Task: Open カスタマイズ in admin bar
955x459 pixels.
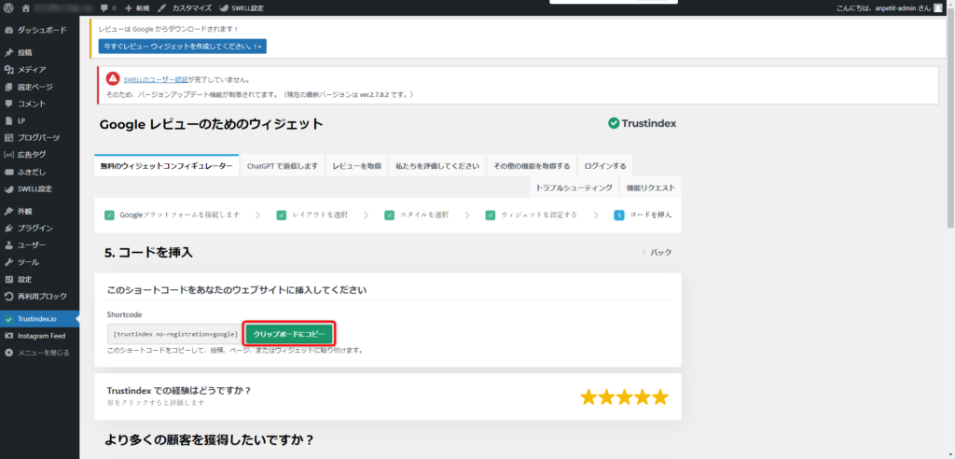Action: tap(185, 8)
